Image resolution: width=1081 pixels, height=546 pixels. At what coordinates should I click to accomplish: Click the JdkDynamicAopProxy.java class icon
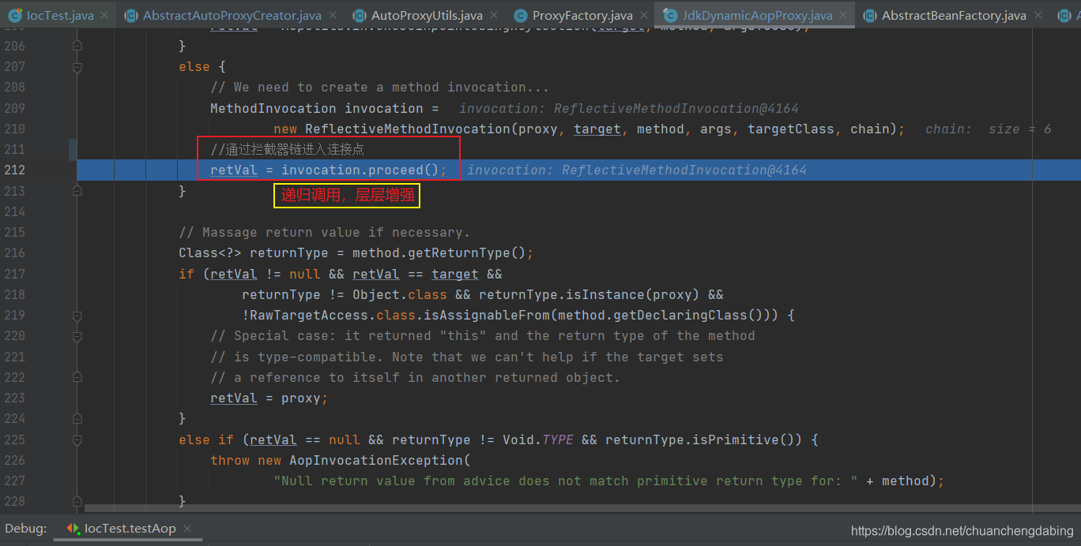tap(670, 15)
